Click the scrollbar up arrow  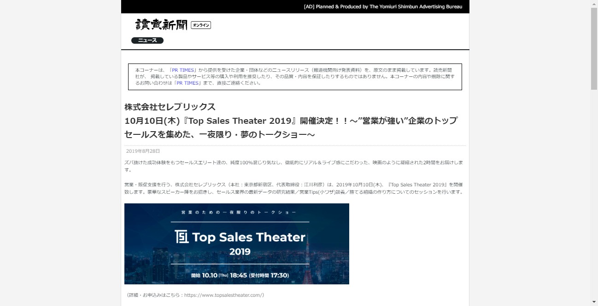594,4
